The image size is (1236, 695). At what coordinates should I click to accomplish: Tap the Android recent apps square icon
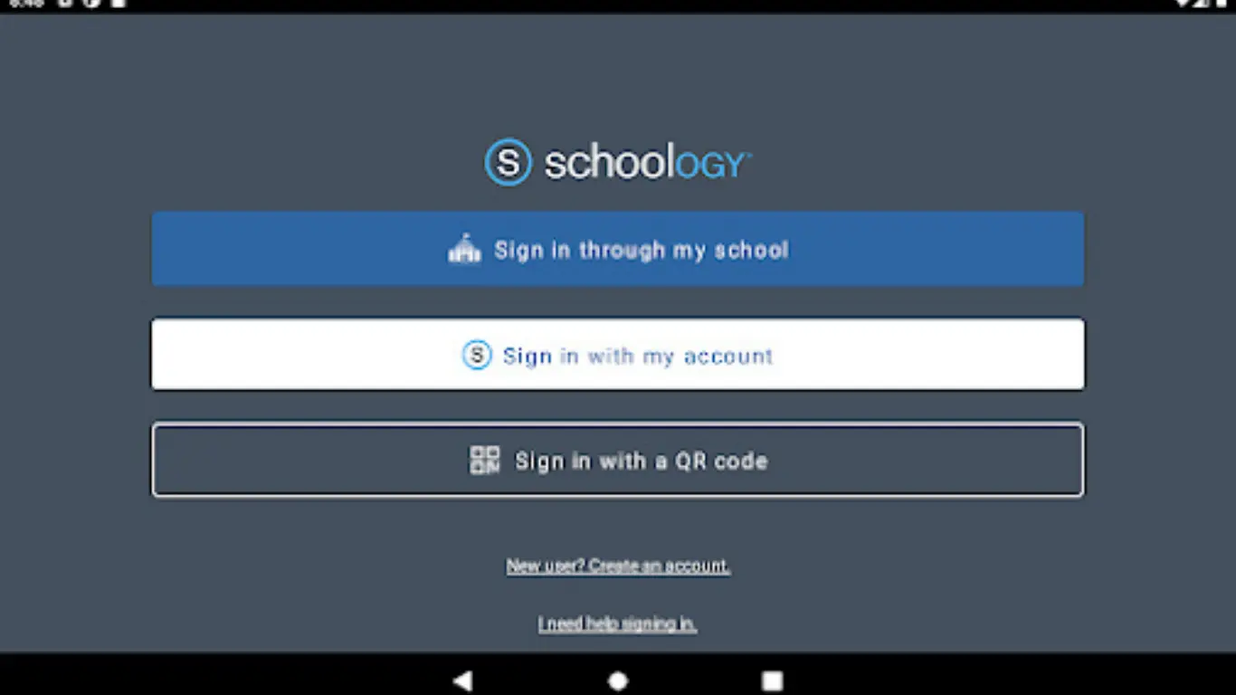point(772,680)
